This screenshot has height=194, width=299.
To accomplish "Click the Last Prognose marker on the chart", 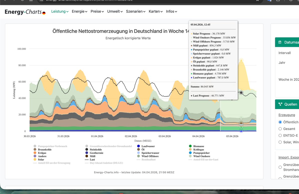I will tap(241, 93).
